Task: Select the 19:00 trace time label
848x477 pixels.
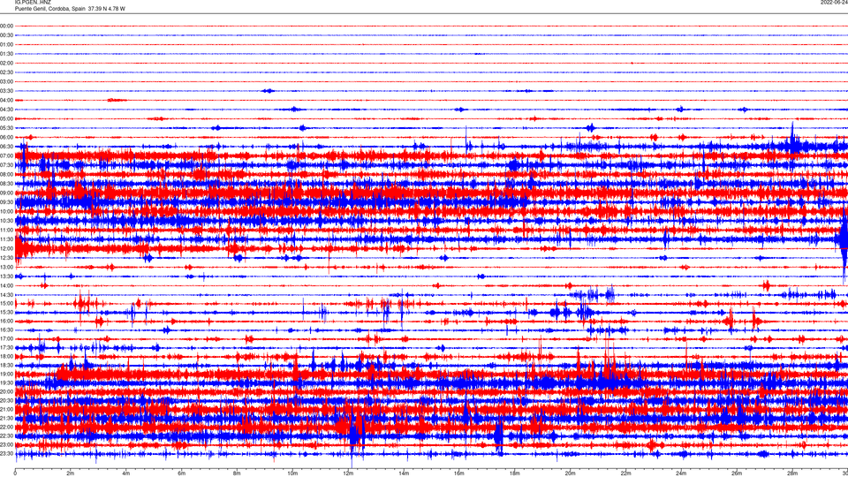Action: point(6,375)
